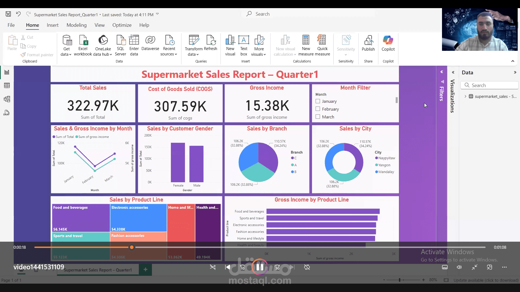Image resolution: width=520 pixels, height=292 pixels.
Task: Check the March month filter
Action: pos(318,117)
